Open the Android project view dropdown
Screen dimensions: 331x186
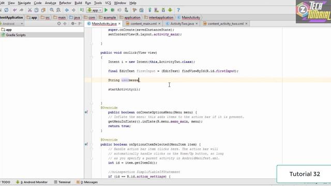(x=11, y=24)
